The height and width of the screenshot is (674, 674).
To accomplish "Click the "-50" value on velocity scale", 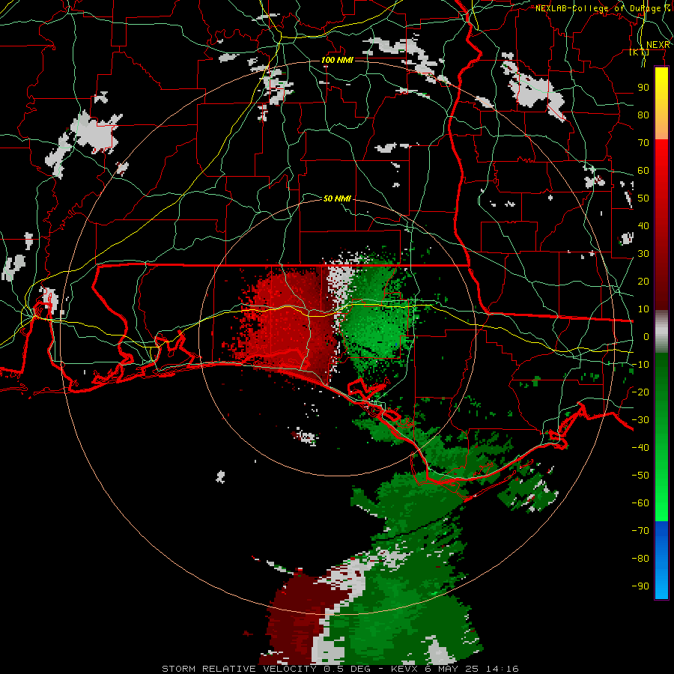I will 640,475.
